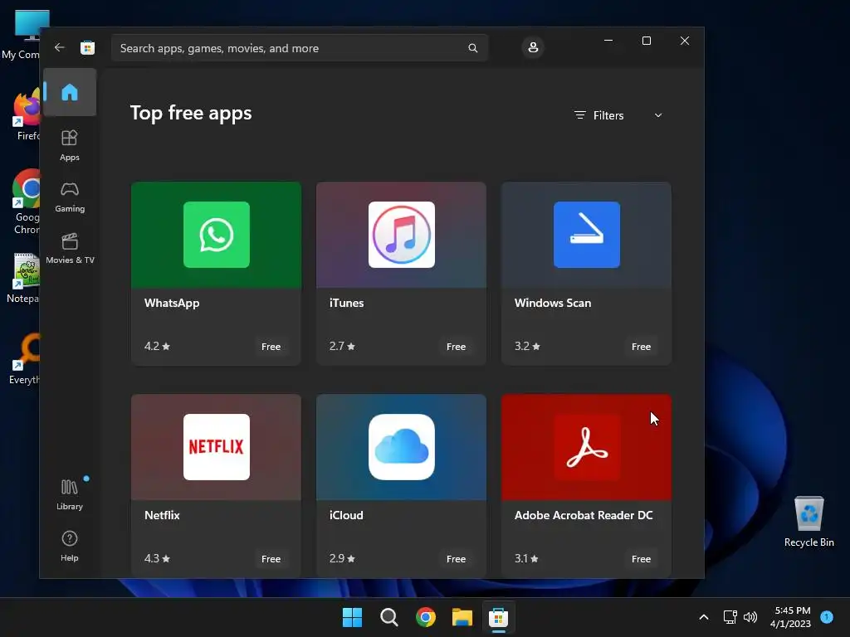Click Free button on Netflix card
Viewport: 850px width, 637px height.
[271, 559]
